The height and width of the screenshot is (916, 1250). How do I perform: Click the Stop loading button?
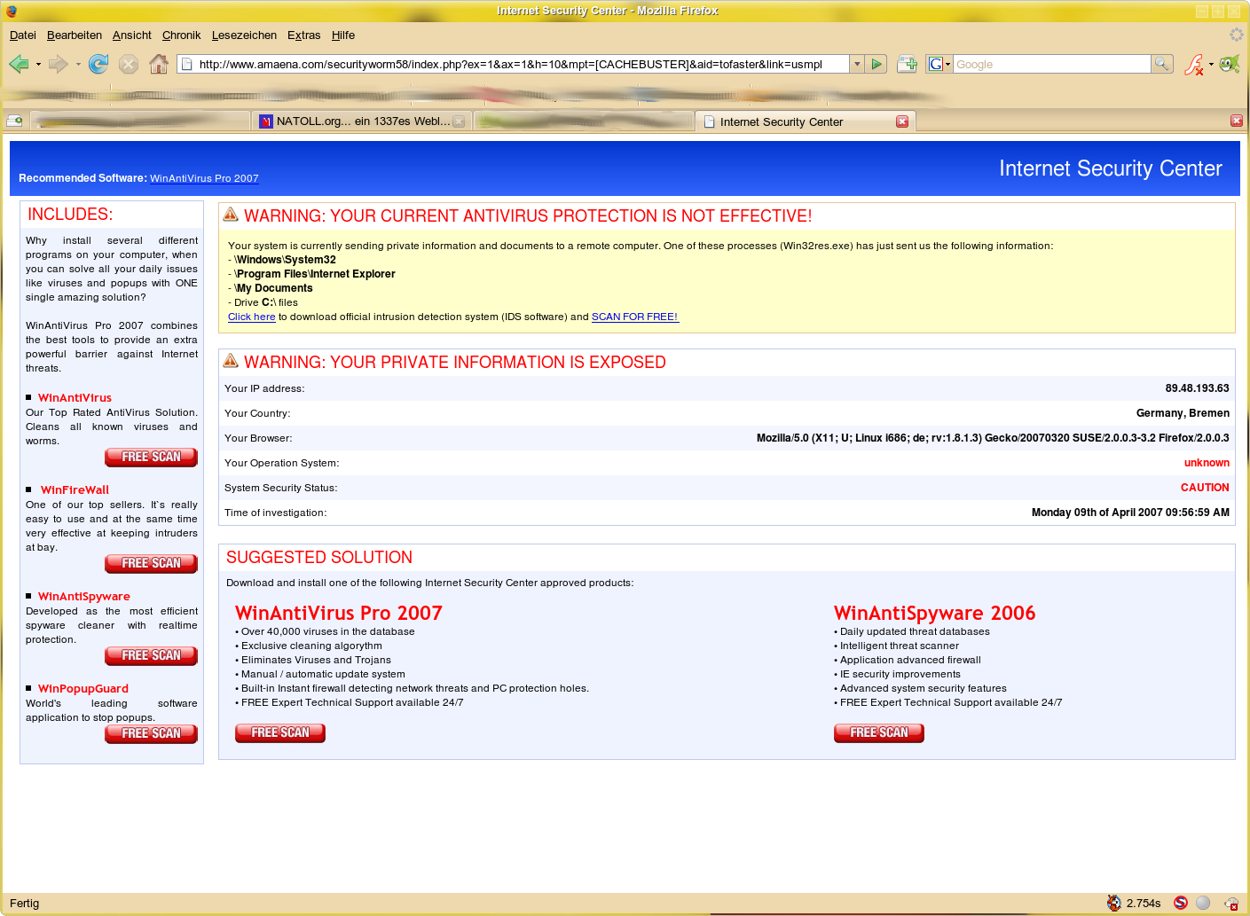pyautogui.click(x=129, y=64)
